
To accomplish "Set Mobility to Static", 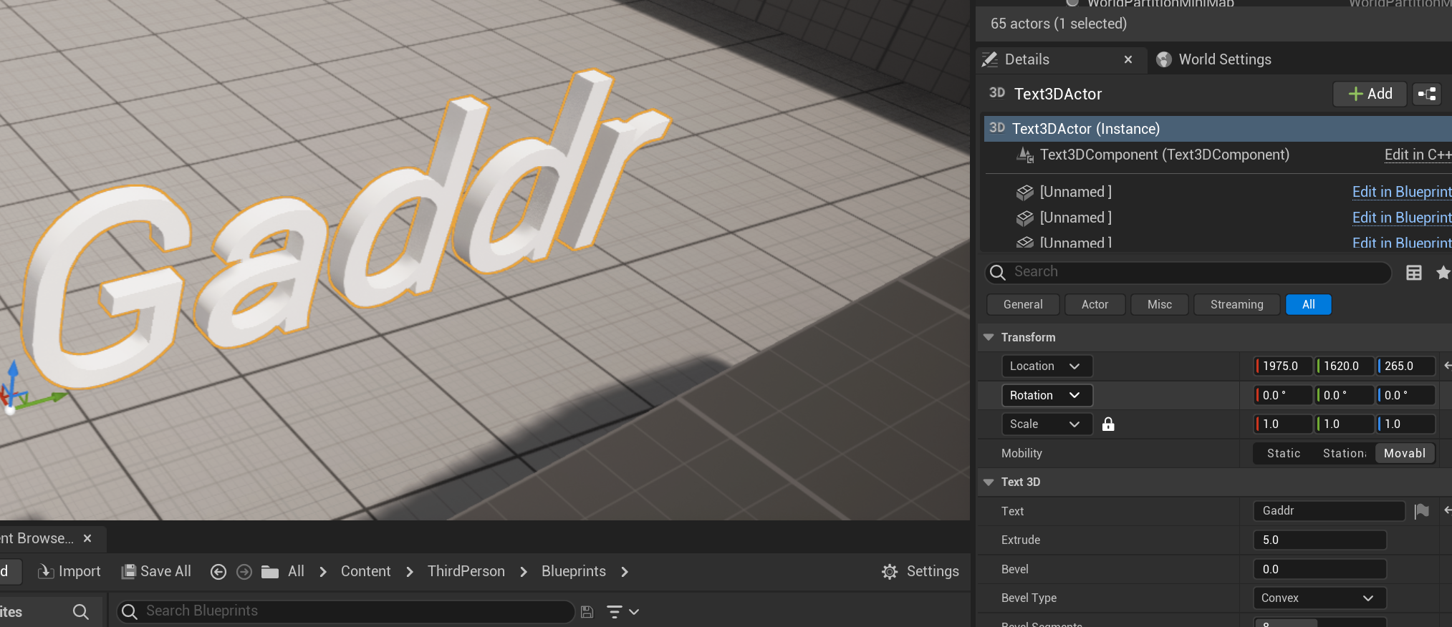I will coord(1283,453).
